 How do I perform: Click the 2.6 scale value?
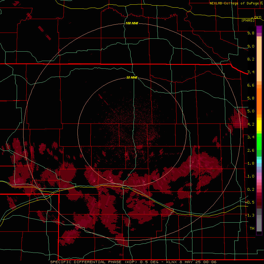click(251, 150)
